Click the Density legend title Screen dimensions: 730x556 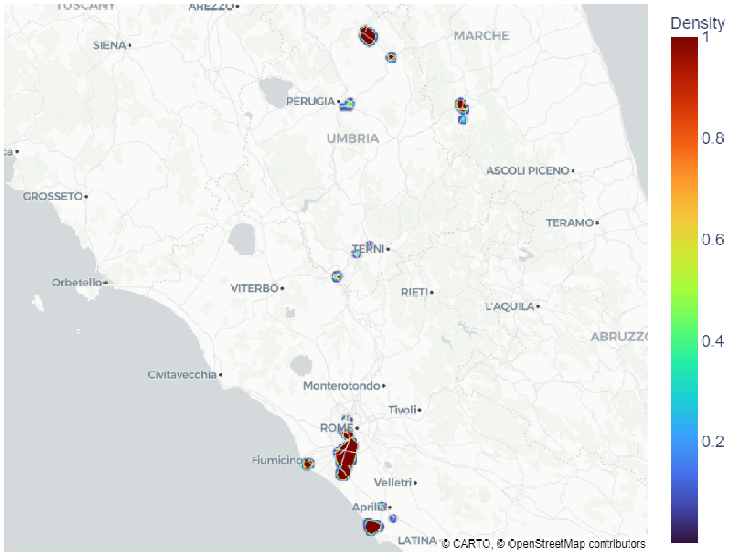(698, 23)
